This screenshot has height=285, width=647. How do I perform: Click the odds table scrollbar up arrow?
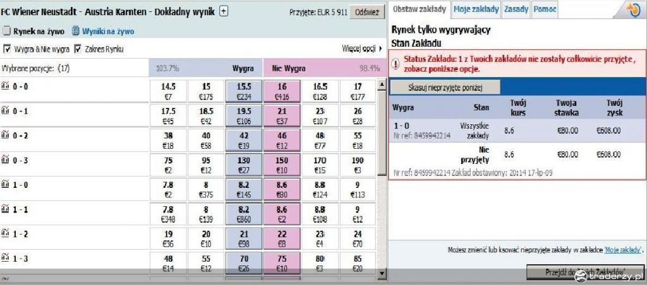pos(382,84)
